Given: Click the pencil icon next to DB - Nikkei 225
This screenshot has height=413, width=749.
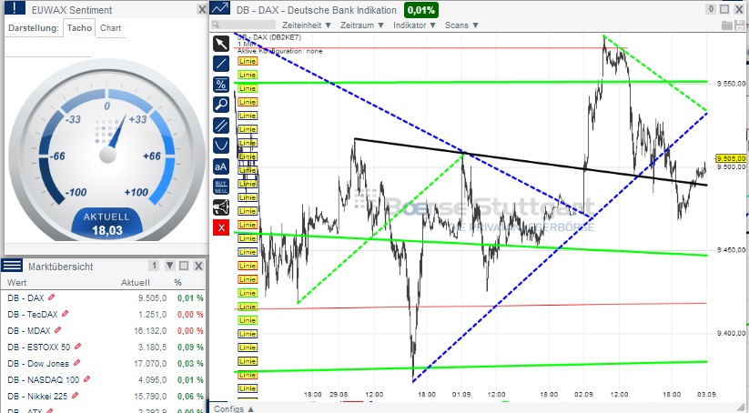Looking at the screenshot, I should click(x=75, y=396).
